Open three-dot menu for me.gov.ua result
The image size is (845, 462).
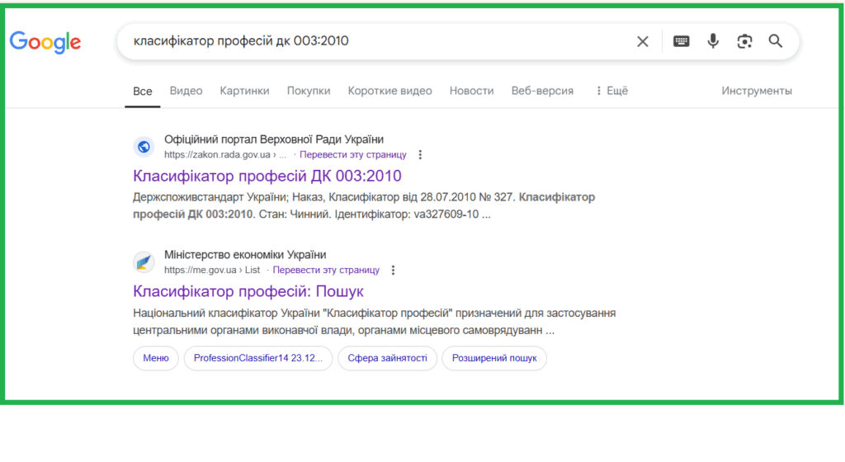click(x=394, y=270)
